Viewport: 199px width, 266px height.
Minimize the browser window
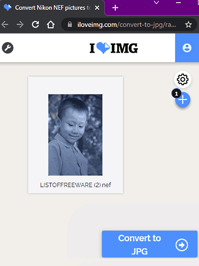(x=178, y=3)
